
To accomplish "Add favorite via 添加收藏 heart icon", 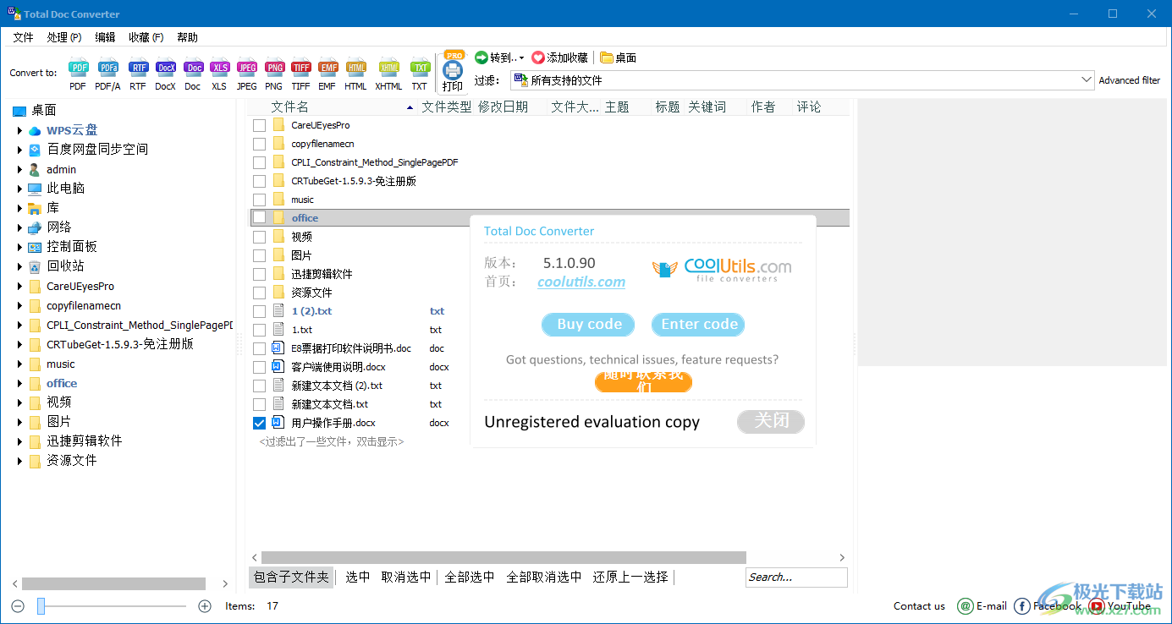I will point(537,57).
